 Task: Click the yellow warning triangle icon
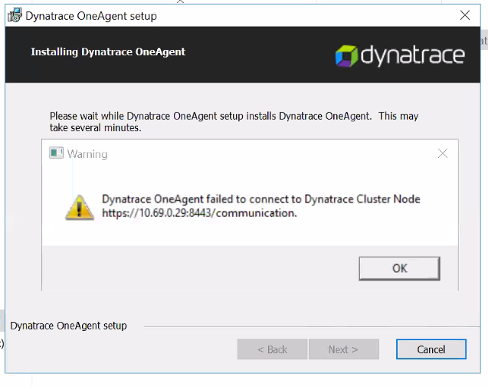(80, 206)
